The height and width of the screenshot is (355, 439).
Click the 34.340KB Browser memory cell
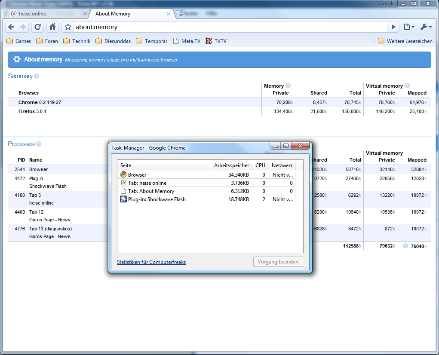pyautogui.click(x=239, y=175)
